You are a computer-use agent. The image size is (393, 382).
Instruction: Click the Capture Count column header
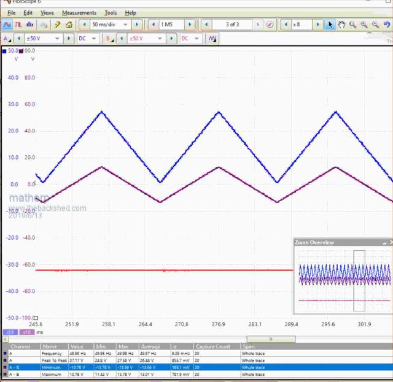(213, 346)
